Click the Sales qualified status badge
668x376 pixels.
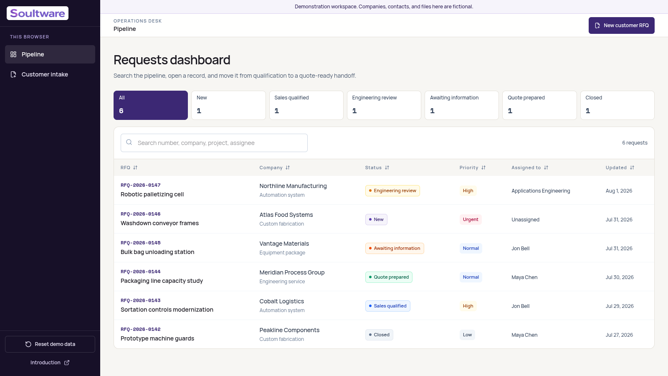tap(388, 306)
